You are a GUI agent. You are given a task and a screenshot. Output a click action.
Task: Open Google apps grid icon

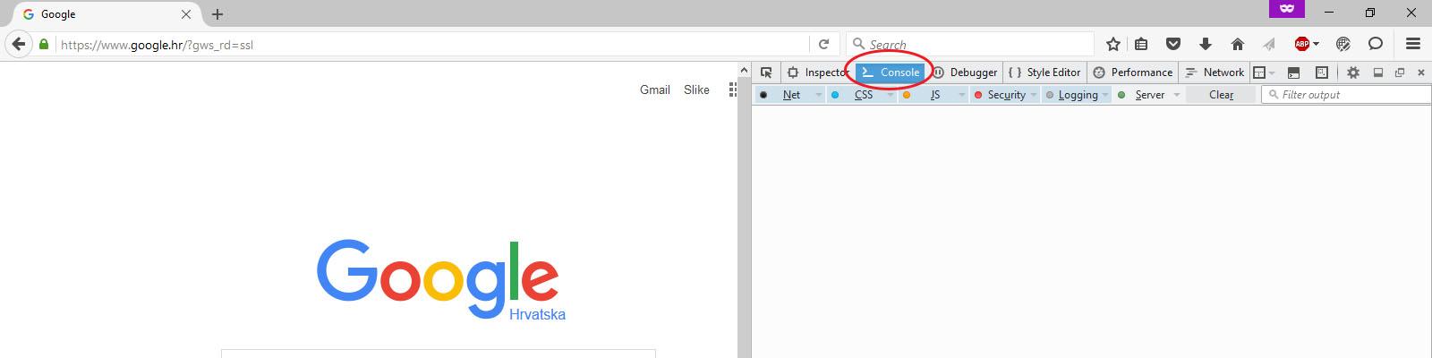click(x=733, y=89)
